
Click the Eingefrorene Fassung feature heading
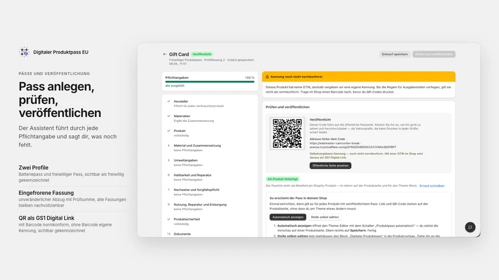pos(46,193)
